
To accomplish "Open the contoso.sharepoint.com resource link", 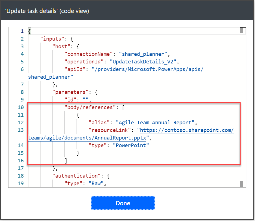I will 187,130.
